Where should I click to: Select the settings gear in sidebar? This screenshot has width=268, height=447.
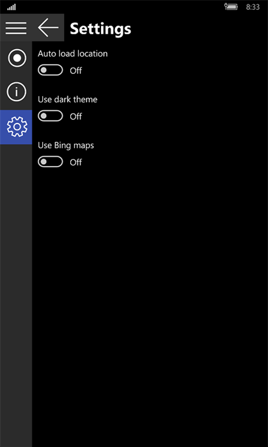click(x=16, y=127)
